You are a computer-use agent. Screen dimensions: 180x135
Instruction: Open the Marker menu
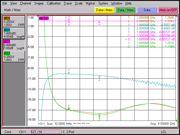pos(91,3)
